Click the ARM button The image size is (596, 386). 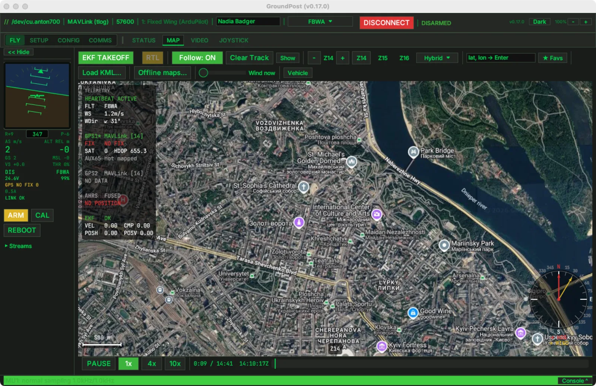point(16,215)
